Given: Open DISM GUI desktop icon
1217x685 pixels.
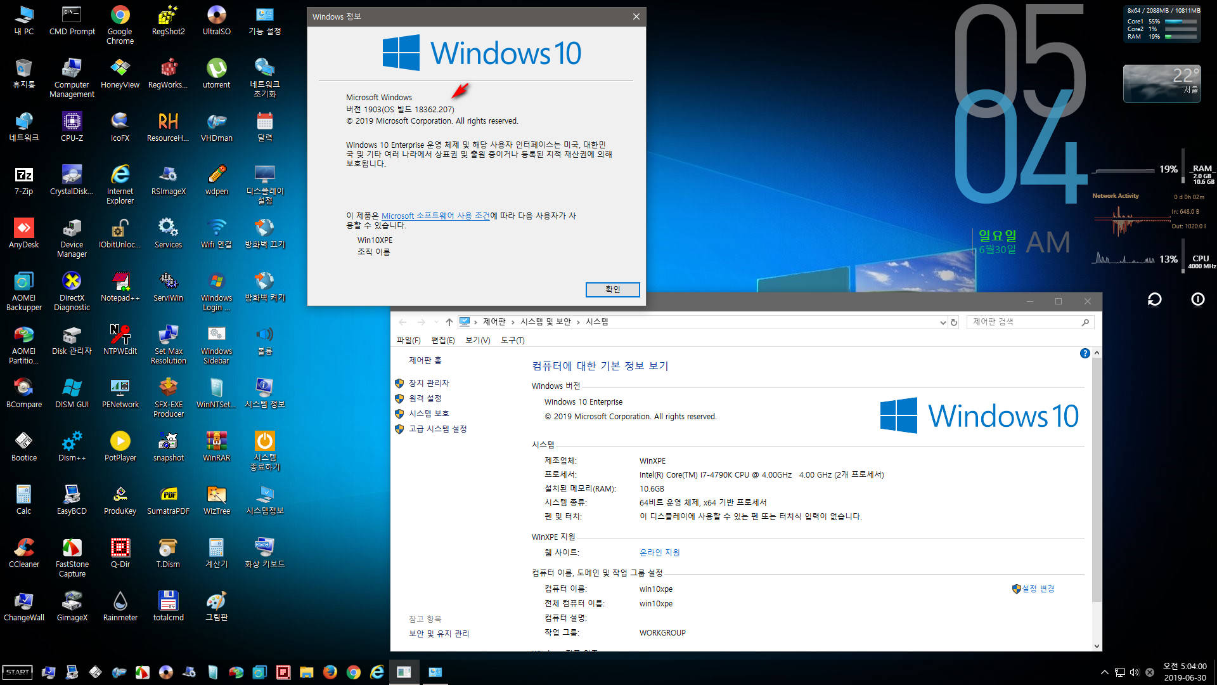Looking at the screenshot, I should point(72,393).
